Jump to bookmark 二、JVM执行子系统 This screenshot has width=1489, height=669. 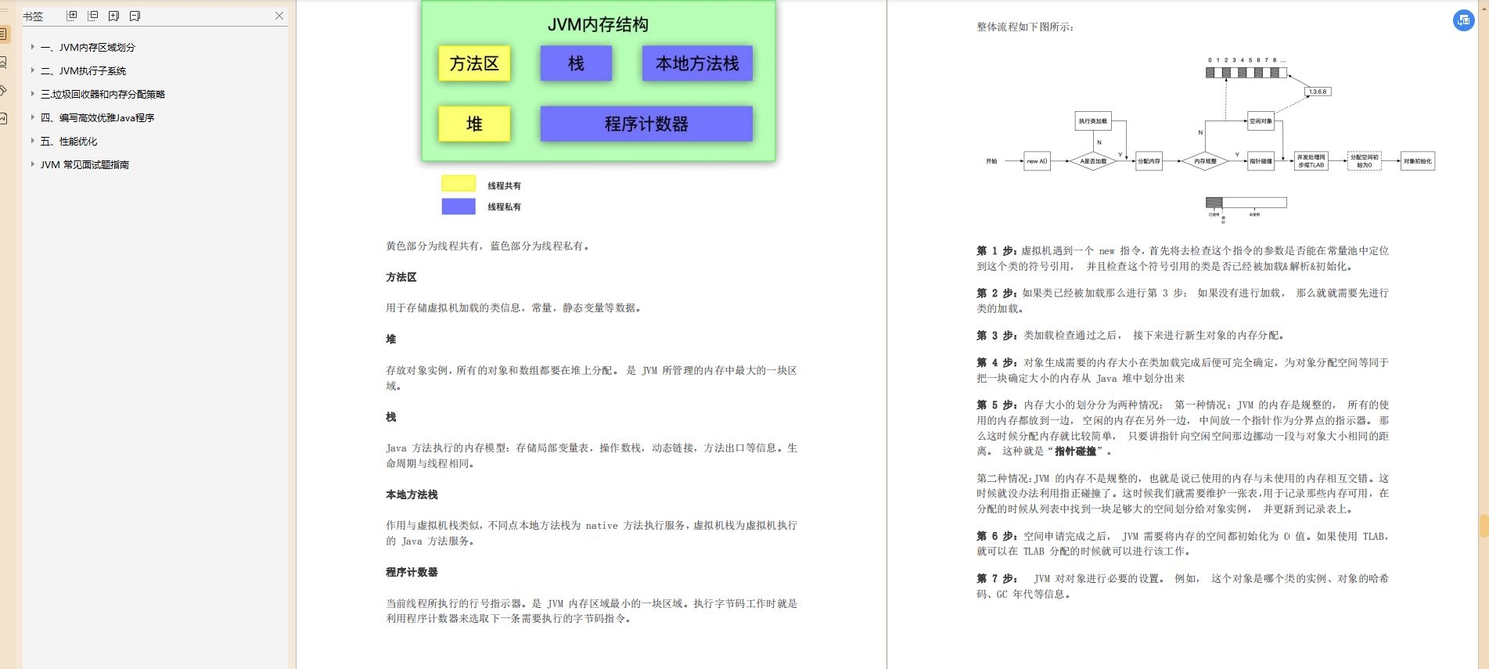83,71
